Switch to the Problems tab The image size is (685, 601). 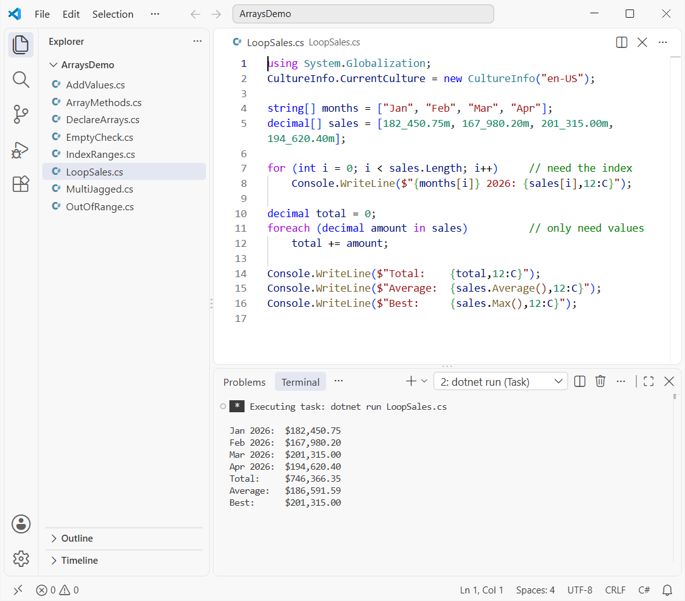point(244,383)
